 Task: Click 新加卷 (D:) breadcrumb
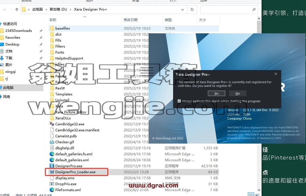point(58,9)
